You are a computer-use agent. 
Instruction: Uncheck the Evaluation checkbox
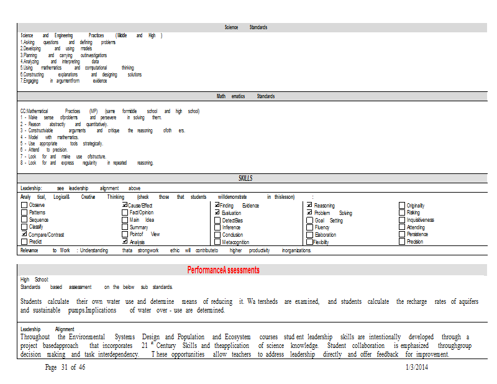click(x=217, y=213)
